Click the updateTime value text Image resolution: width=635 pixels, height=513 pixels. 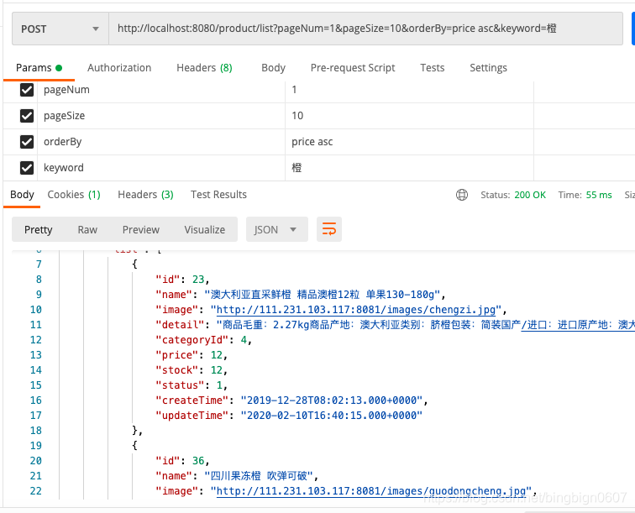coord(332,416)
